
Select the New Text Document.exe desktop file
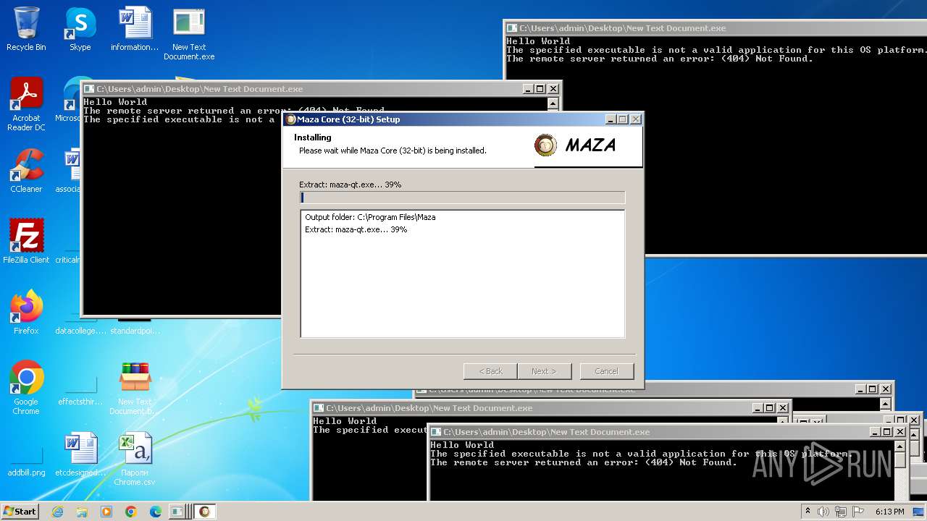pos(189,34)
